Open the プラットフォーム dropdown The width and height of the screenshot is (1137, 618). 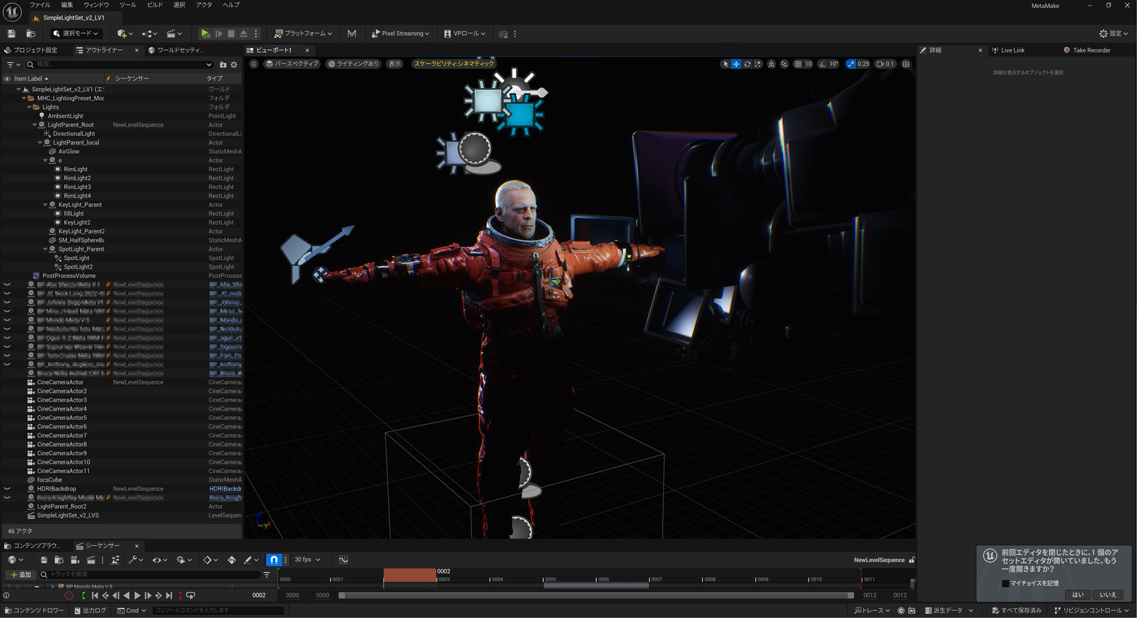[303, 34]
